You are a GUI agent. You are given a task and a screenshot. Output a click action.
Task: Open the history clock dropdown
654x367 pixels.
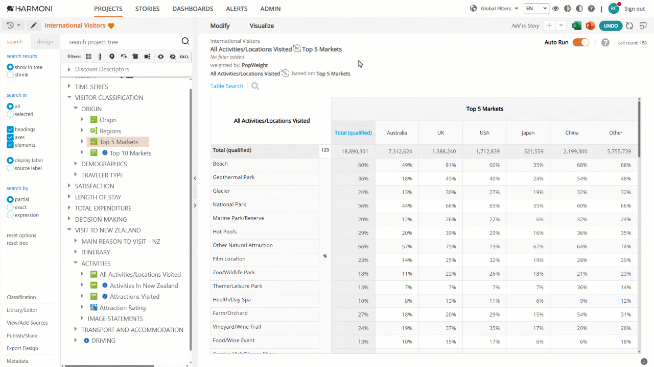point(13,25)
